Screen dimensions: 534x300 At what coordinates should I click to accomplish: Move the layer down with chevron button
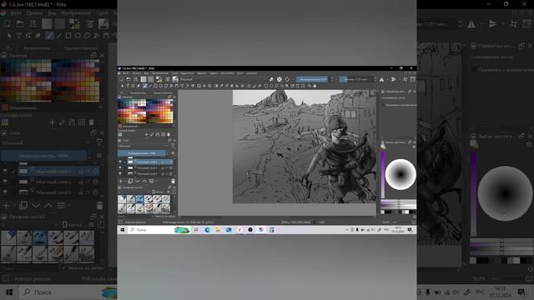[x=137, y=182]
